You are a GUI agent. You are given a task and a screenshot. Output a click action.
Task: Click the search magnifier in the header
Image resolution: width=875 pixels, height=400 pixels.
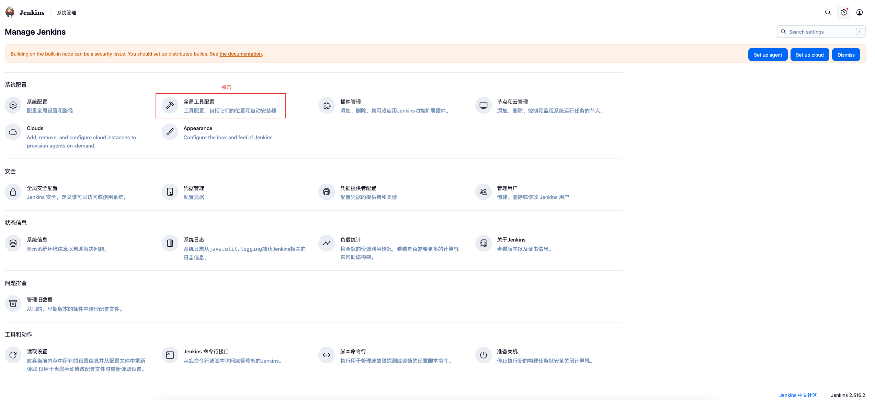(828, 12)
